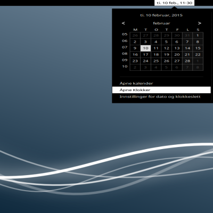The height and width of the screenshot is (213, 213).
Task: Pick greyed January 26 in week 05
Action: (135, 35)
